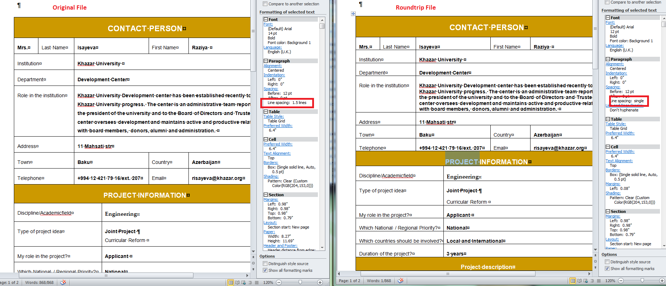This screenshot has width=666, height=286.
Task: Switch to Outline view in Roundtrip window
Action: [x=592, y=281]
